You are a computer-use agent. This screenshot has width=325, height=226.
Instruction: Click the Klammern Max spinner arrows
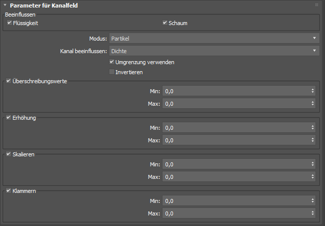point(312,213)
